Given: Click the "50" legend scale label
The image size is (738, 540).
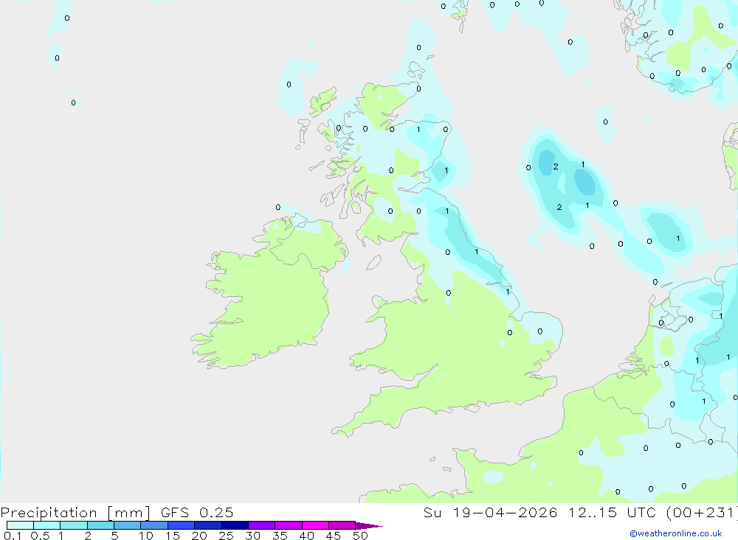Looking at the screenshot, I should [360, 536].
